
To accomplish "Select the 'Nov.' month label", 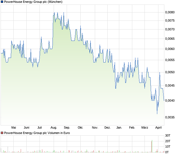I will (x=95, y=128).
